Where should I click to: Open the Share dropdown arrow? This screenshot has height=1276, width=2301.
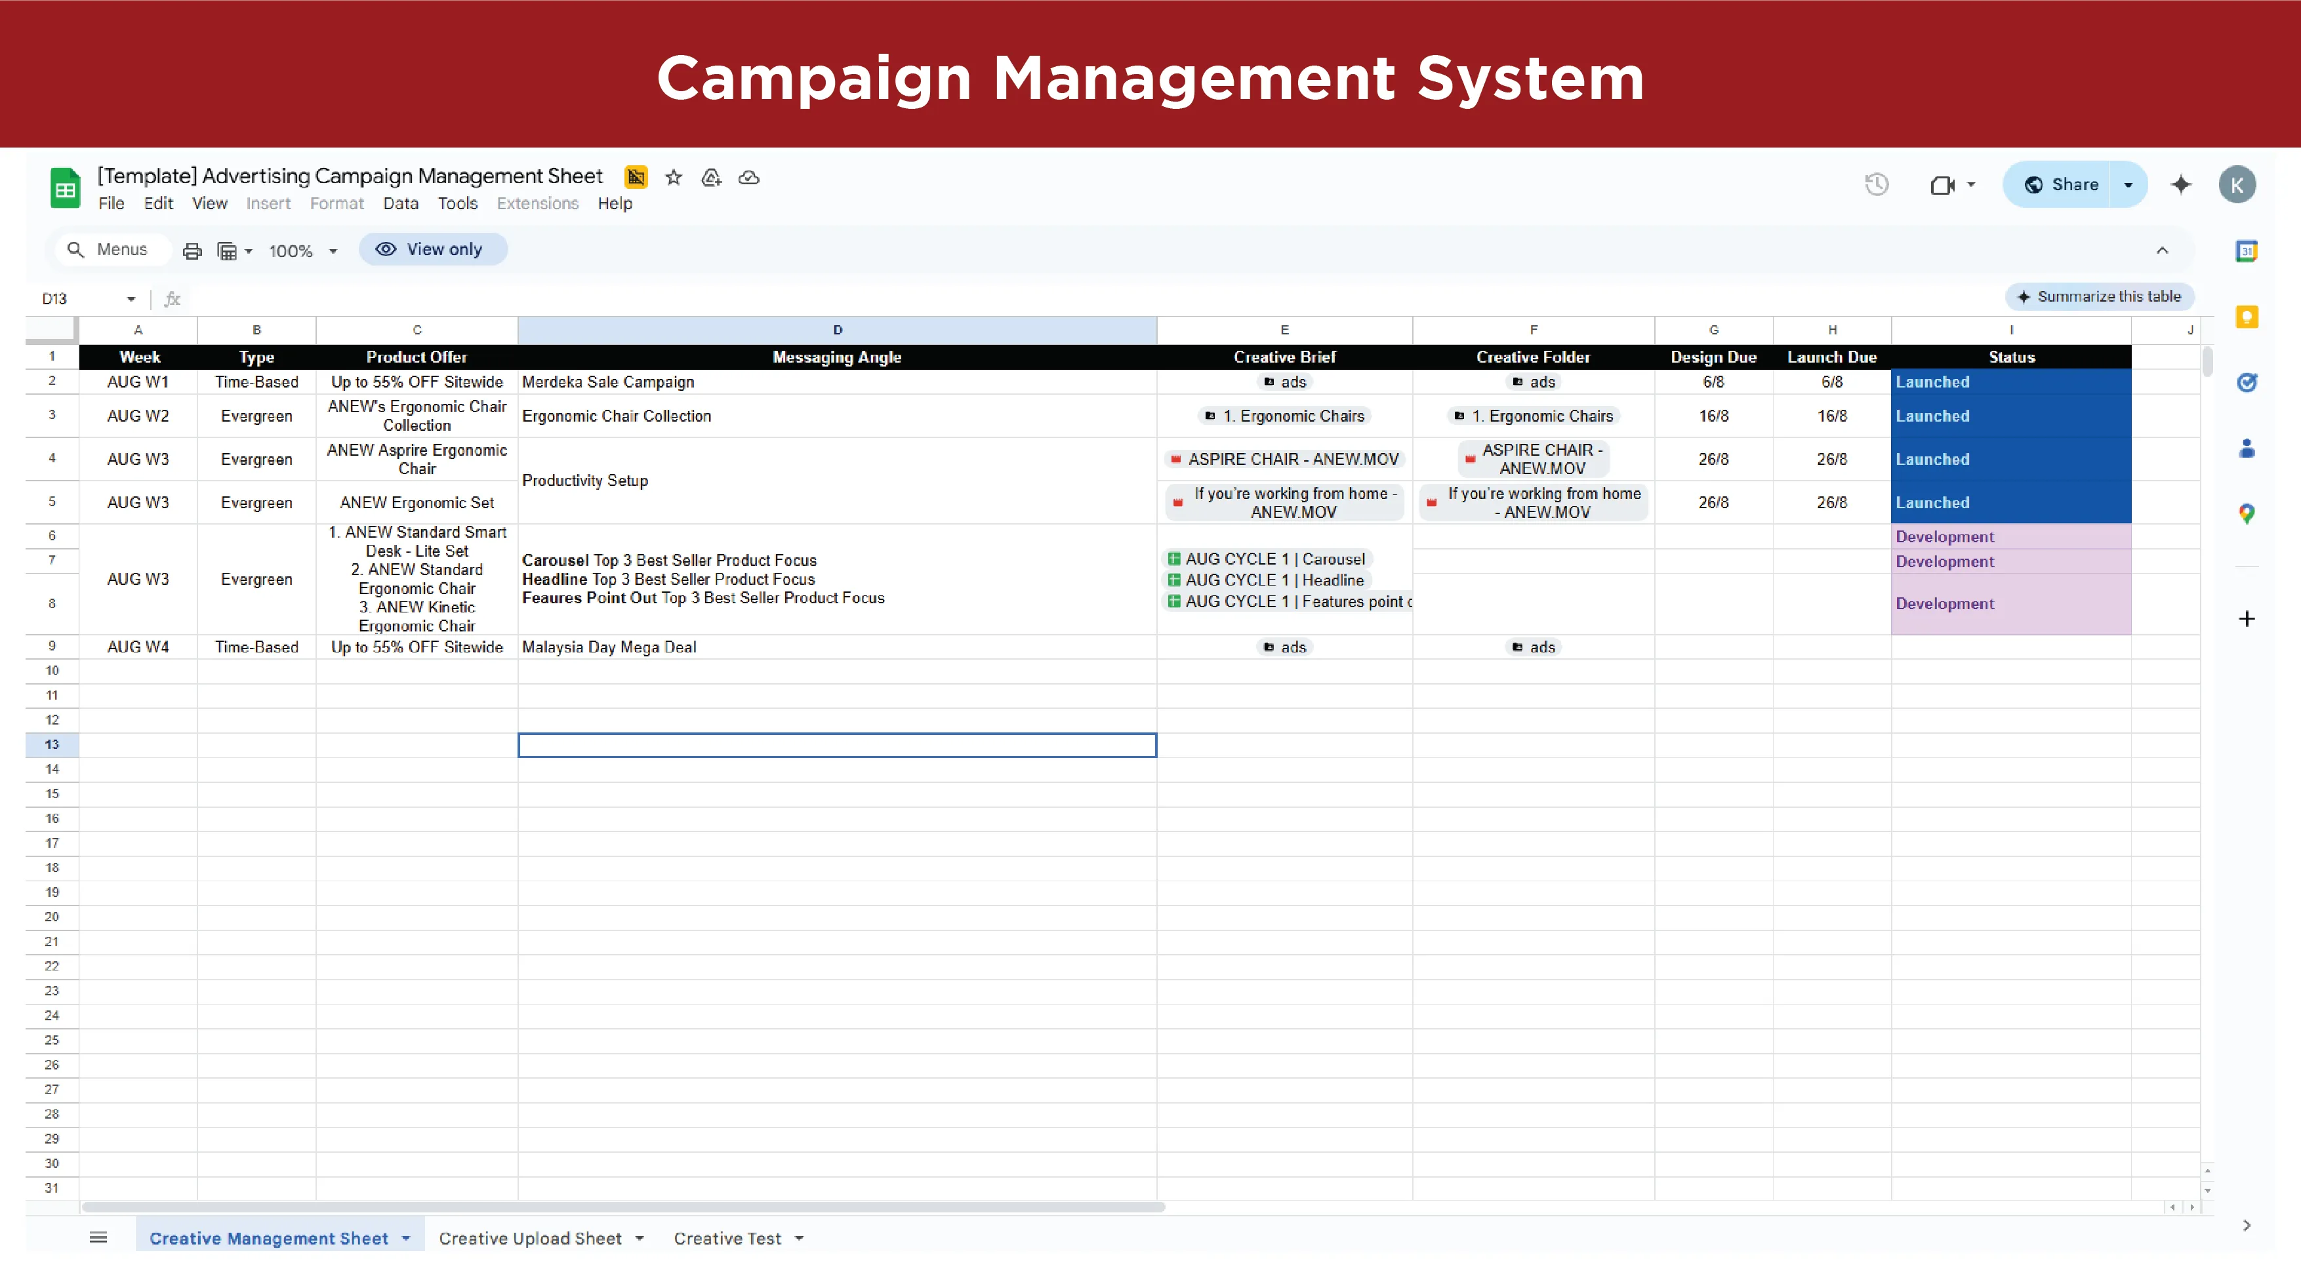click(2128, 185)
